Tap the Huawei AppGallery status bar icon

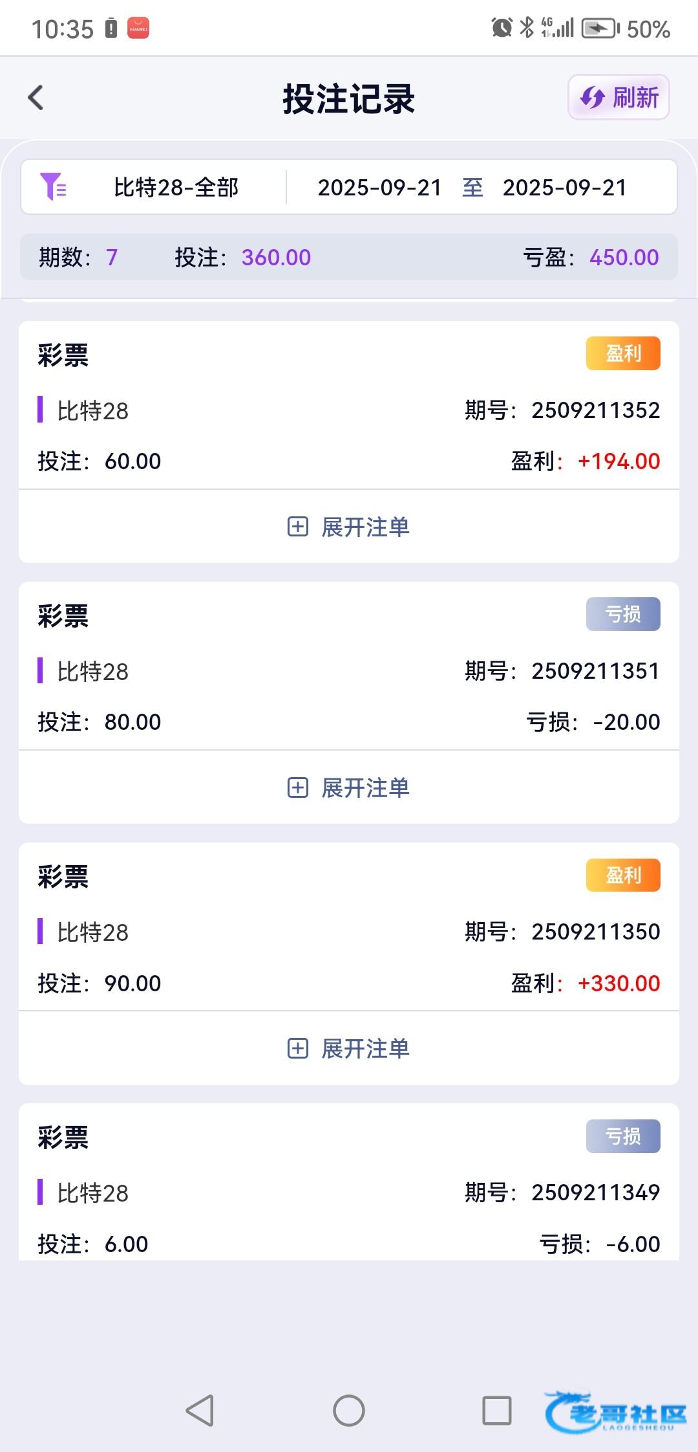tap(138, 28)
